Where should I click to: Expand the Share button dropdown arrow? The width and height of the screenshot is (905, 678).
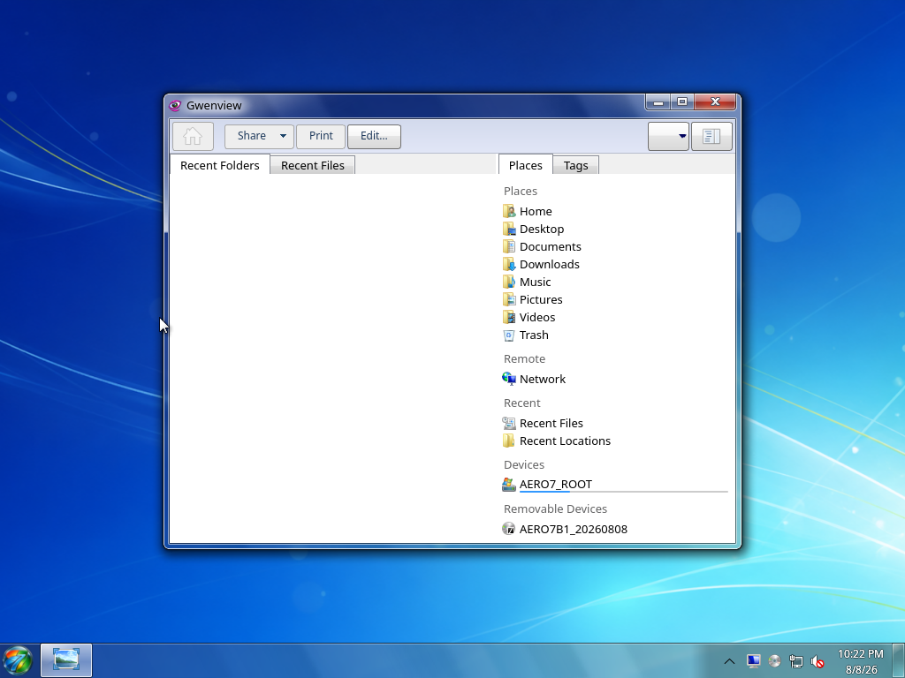click(x=284, y=136)
